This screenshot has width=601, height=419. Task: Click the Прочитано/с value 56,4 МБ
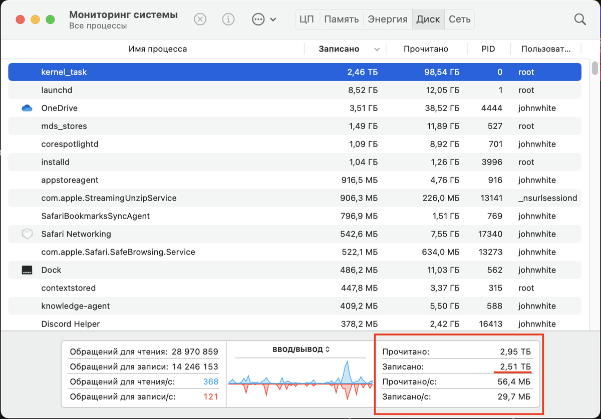point(514,381)
